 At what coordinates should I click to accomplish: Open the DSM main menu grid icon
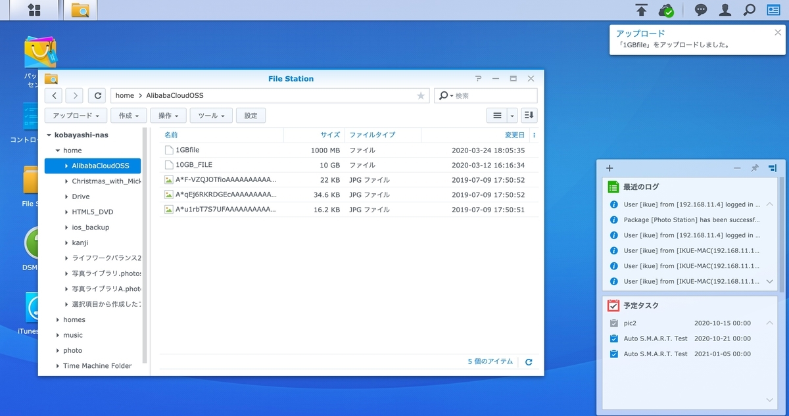point(34,10)
